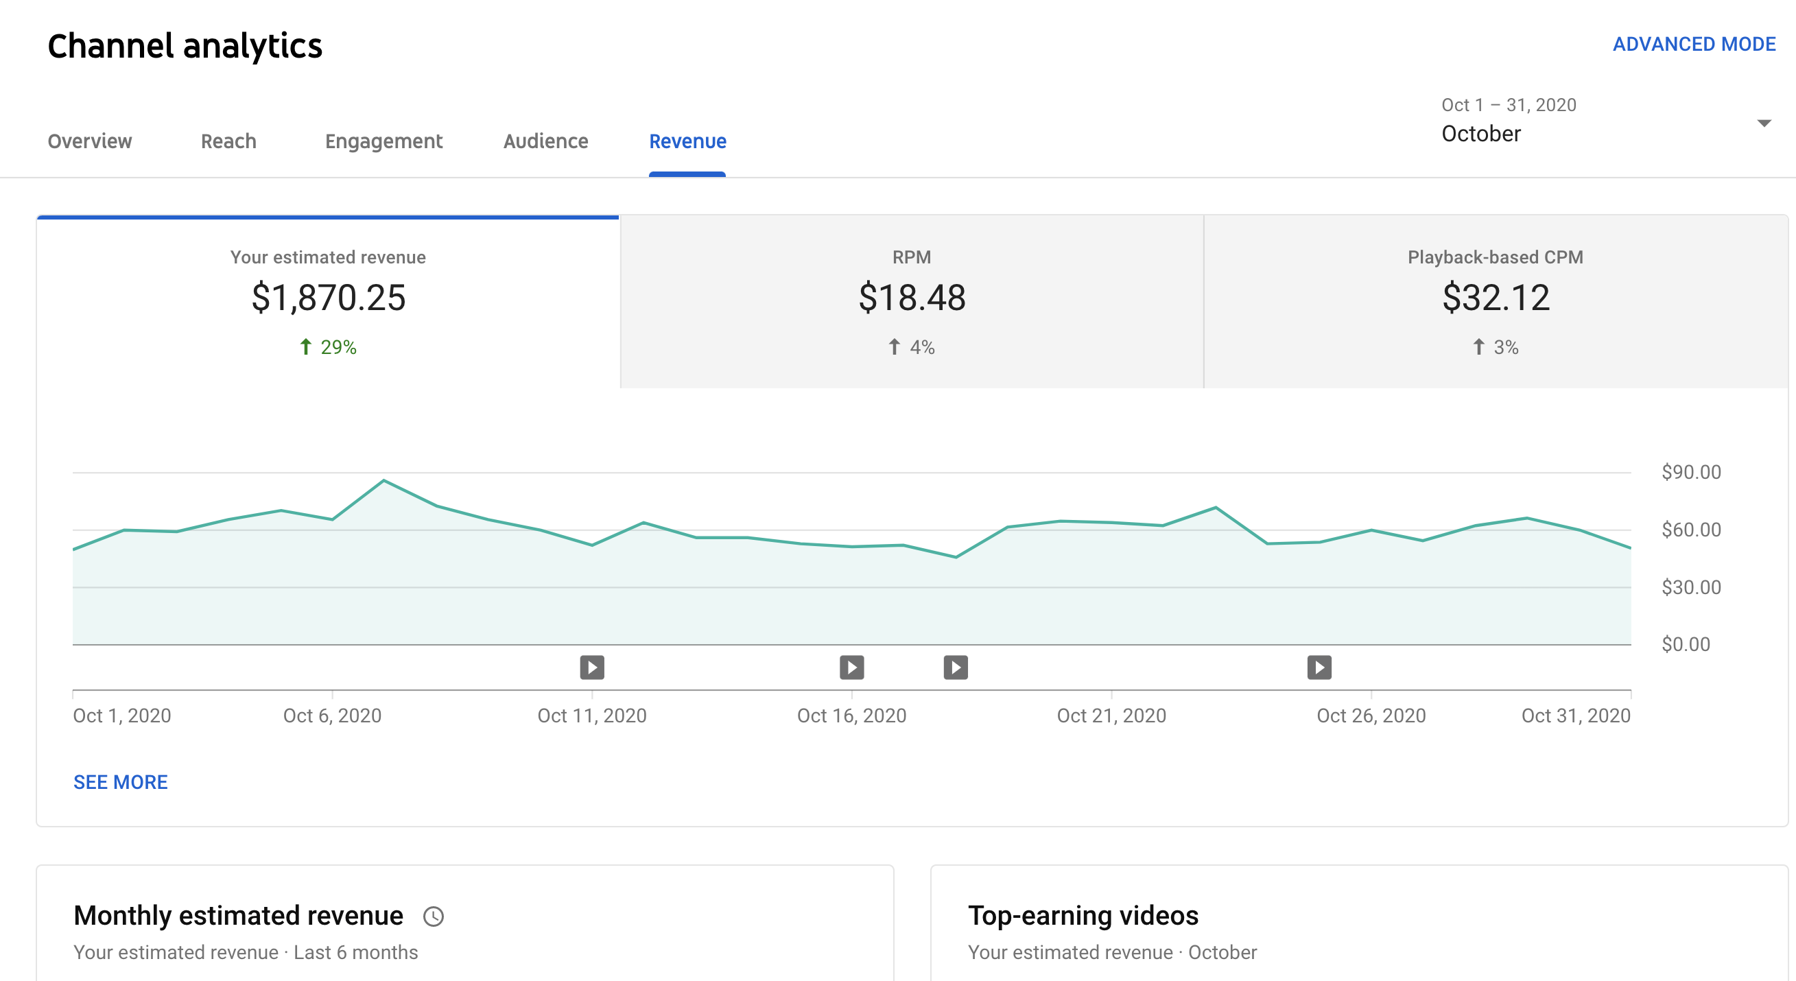The width and height of the screenshot is (1796, 981).
Task: Click SEE MORE under the revenue chart
Action: click(121, 782)
